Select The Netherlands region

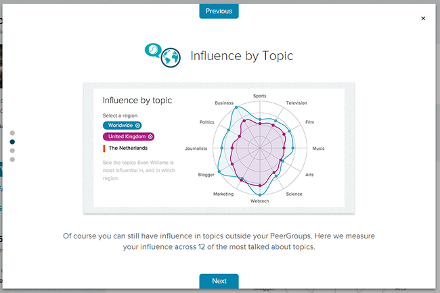(x=127, y=148)
